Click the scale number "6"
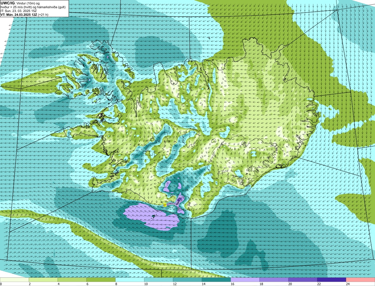This screenshot has width=375, height=286. coord(87,284)
